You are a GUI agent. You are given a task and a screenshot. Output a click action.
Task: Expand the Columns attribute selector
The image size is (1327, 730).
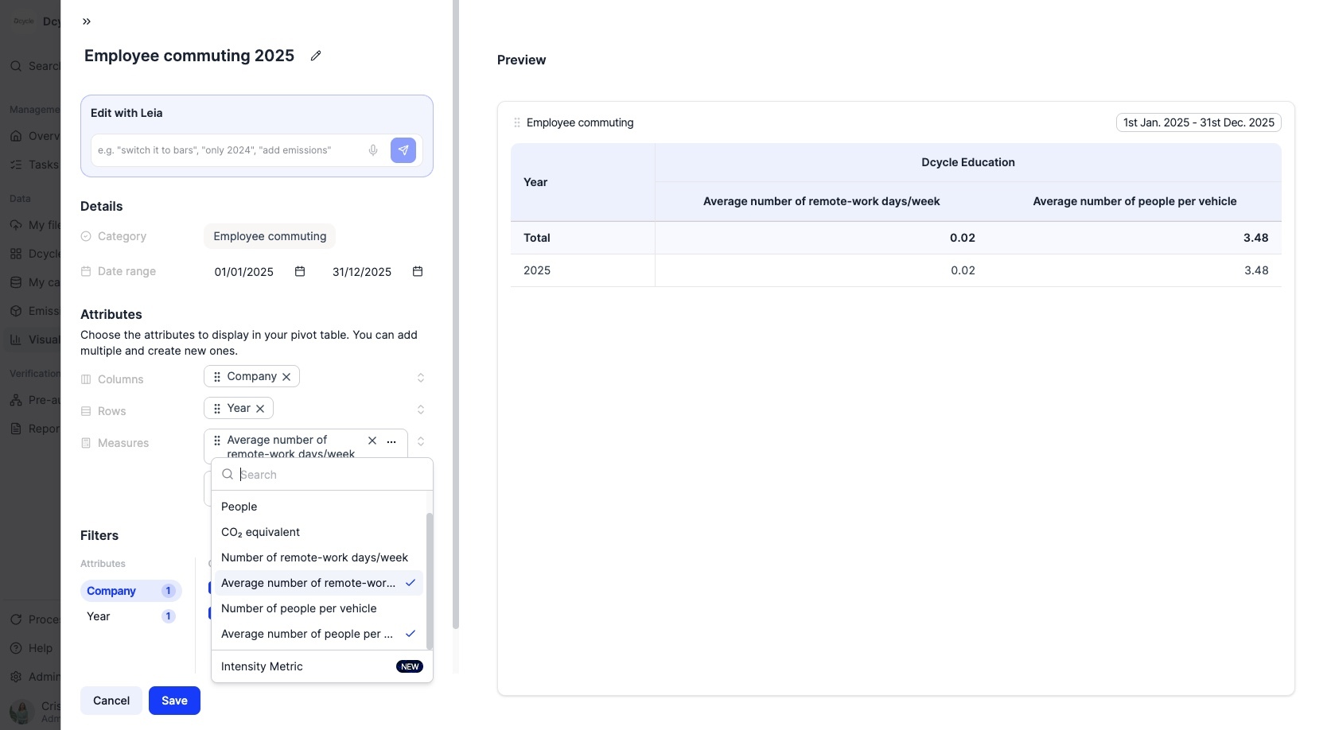421,378
